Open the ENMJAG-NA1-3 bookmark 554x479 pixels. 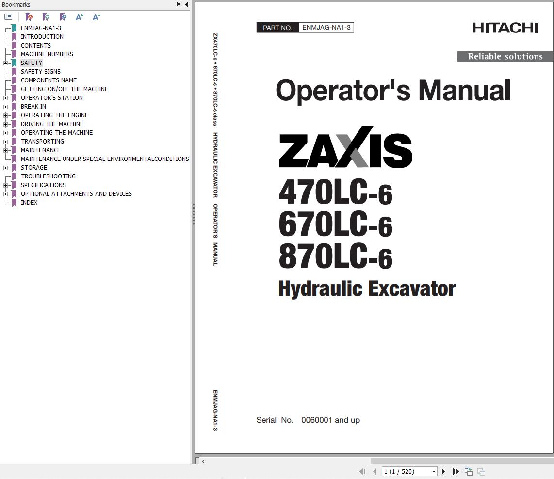pos(41,28)
